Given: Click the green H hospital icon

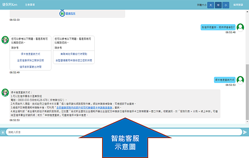Looking at the screenshot, I should click(x=62, y=14).
